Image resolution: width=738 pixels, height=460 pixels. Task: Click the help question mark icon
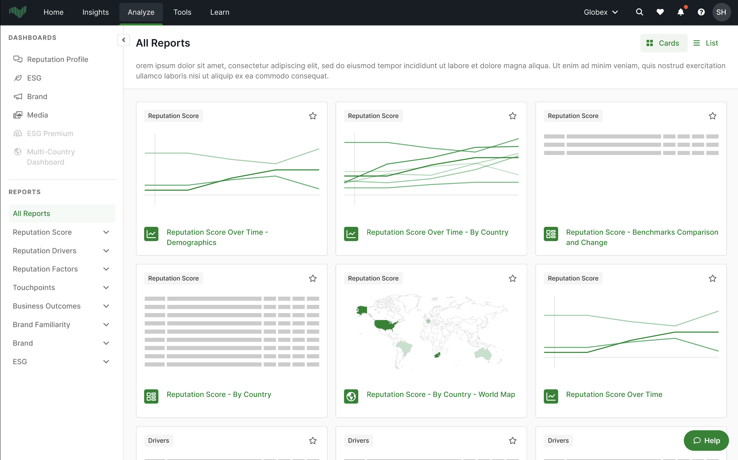(701, 12)
